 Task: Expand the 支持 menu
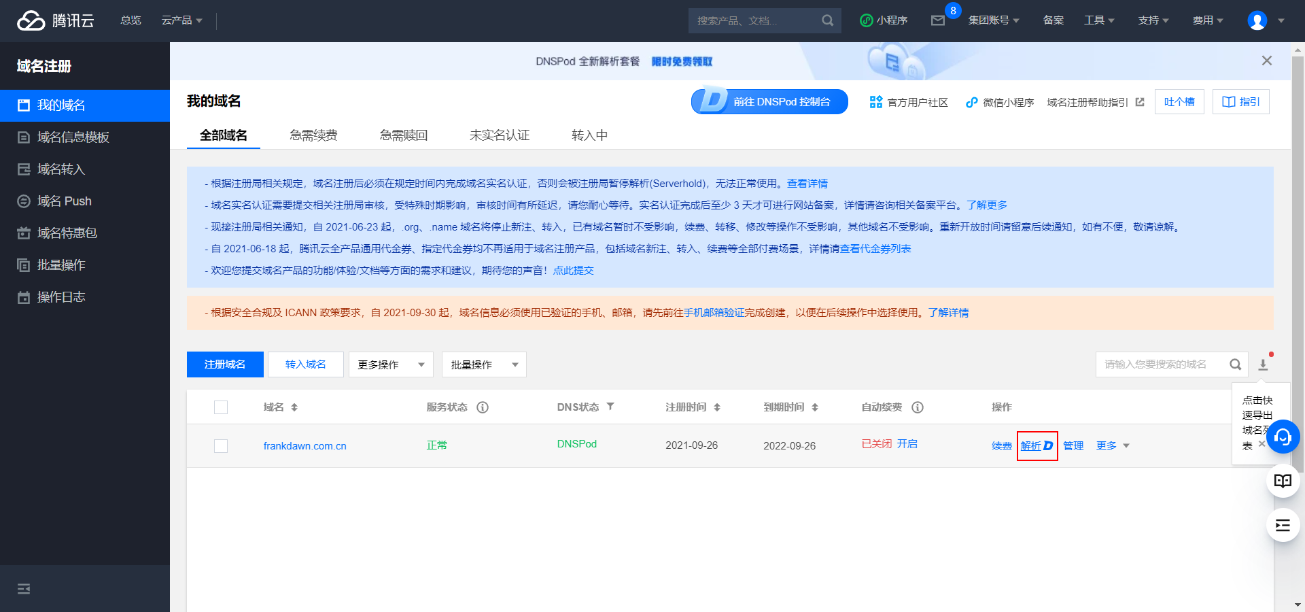(x=1153, y=20)
